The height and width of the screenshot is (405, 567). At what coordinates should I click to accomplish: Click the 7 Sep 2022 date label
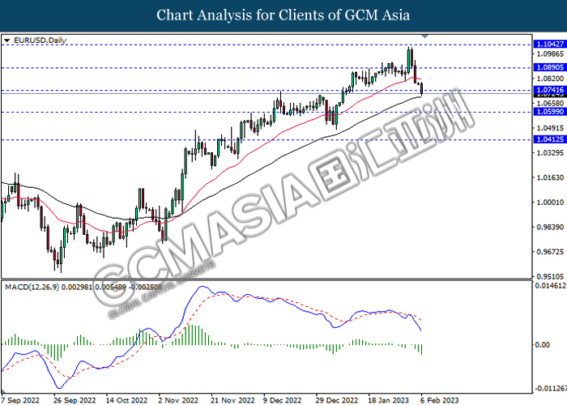coord(20,400)
